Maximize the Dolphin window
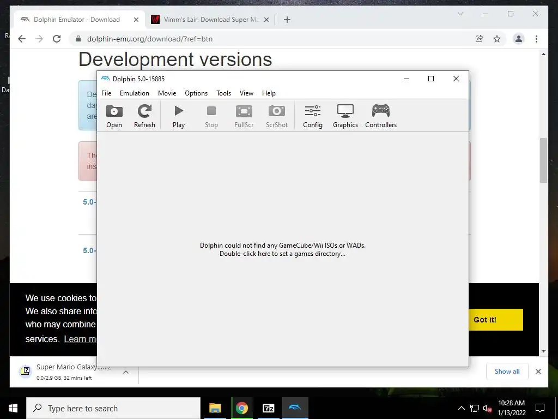This screenshot has width=558, height=419. point(431,79)
